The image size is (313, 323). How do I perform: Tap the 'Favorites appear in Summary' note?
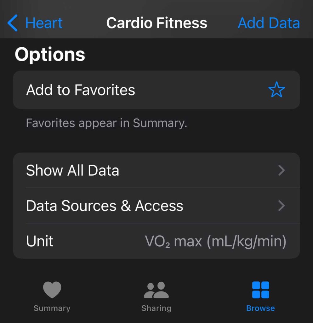[x=106, y=123]
